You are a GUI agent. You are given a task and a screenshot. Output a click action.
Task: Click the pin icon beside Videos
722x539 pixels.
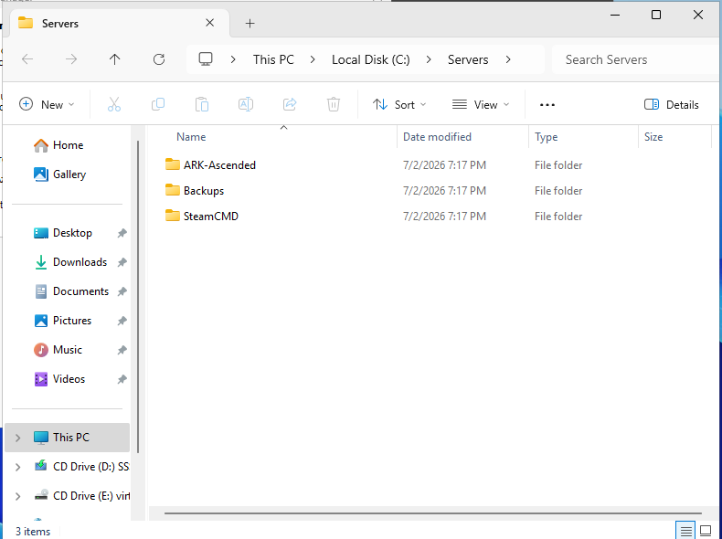coord(122,379)
